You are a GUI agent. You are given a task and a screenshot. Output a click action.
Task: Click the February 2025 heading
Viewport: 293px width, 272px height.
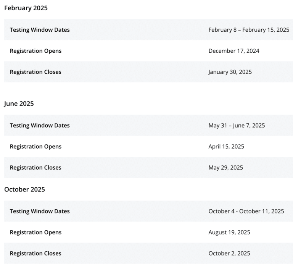click(26, 8)
